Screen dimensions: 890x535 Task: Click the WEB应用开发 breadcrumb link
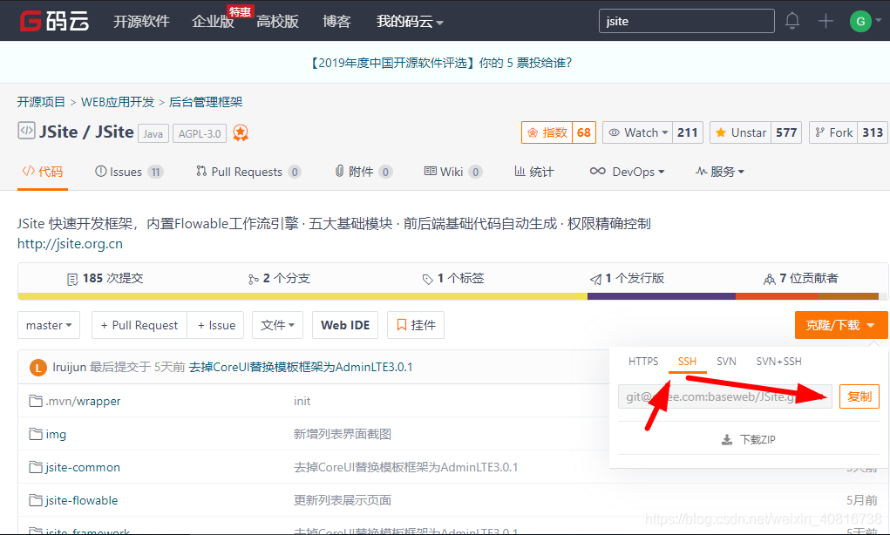(118, 102)
